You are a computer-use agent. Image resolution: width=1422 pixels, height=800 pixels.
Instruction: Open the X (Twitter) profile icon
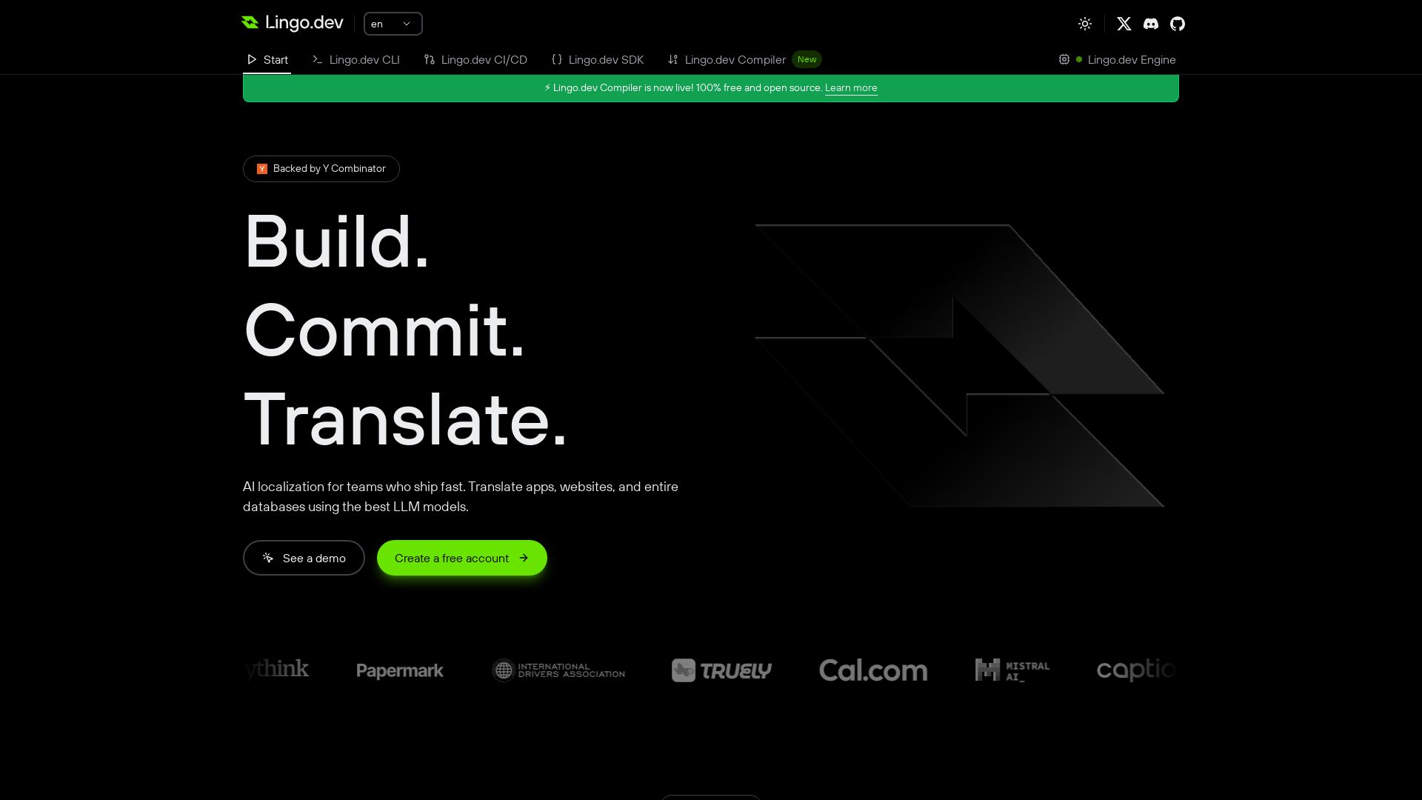[1124, 24]
